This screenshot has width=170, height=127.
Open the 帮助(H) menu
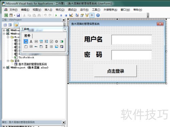pyautogui.click(x=138, y=10)
